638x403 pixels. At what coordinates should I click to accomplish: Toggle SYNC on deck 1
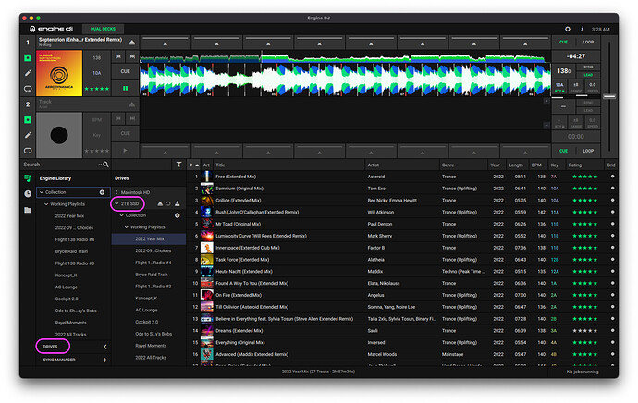coord(588,67)
